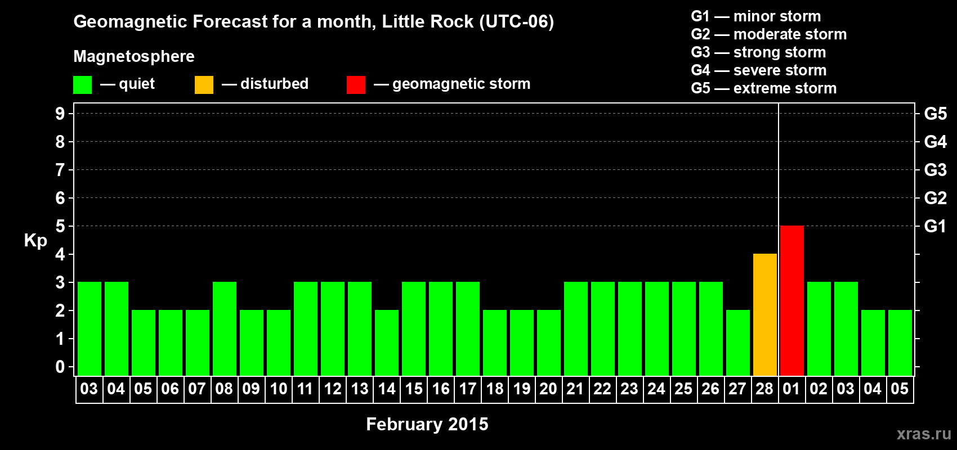The image size is (957, 450).
Task: Select the orange bar for February 28
Action: coord(764,314)
